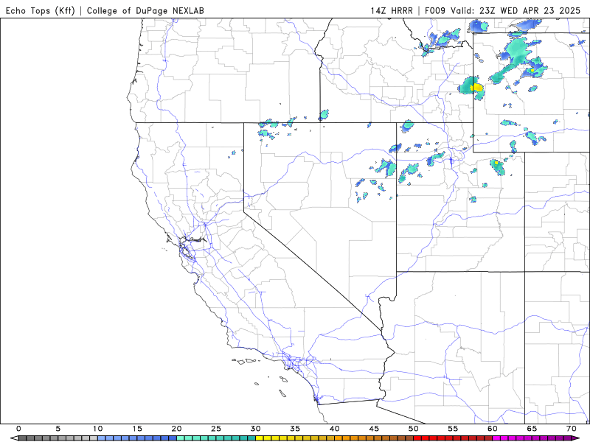
Task: Click the colorbar label "55"
Action: [x=453, y=429]
